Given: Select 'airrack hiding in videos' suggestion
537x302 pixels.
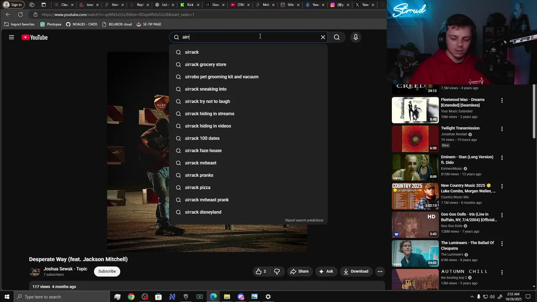Looking at the screenshot, I should coord(248,126).
